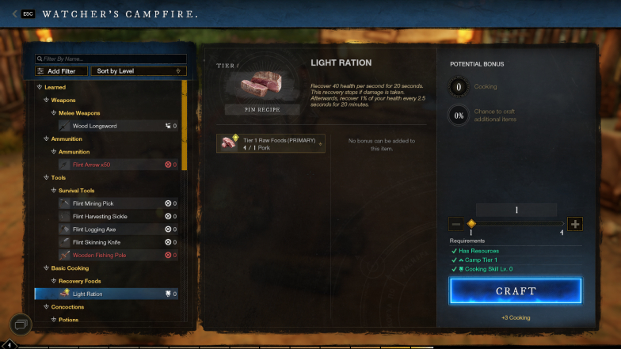Select the Flint Skinning Knife recipe

coord(118,242)
